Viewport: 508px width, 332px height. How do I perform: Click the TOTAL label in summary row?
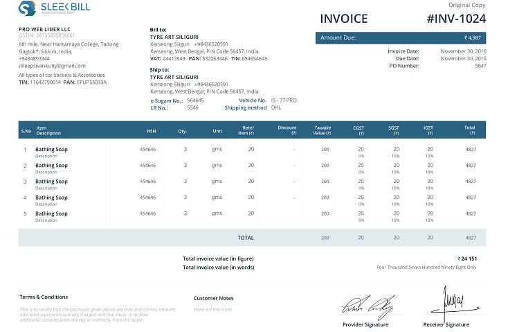(x=246, y=238)
